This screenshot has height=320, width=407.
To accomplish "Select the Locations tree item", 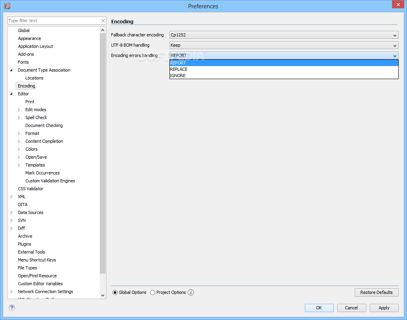I will tap(34, 78).
